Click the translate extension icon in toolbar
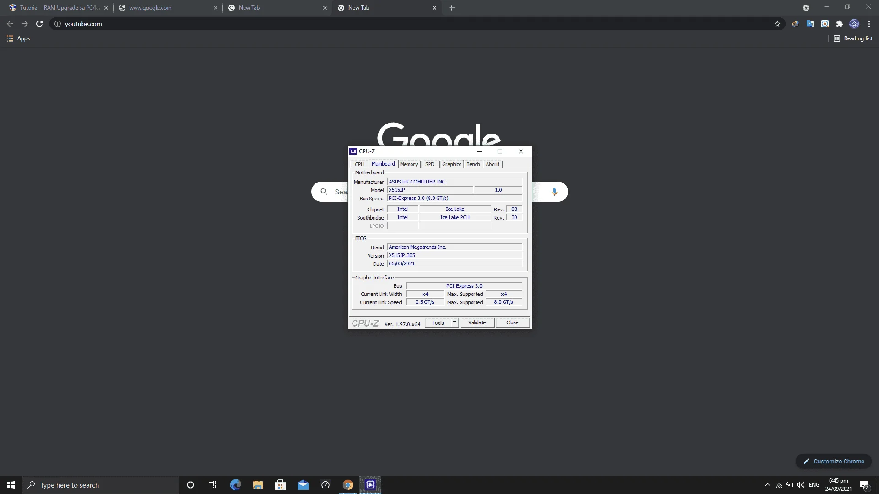The image size is (879, 494). (x=810, y=24)
